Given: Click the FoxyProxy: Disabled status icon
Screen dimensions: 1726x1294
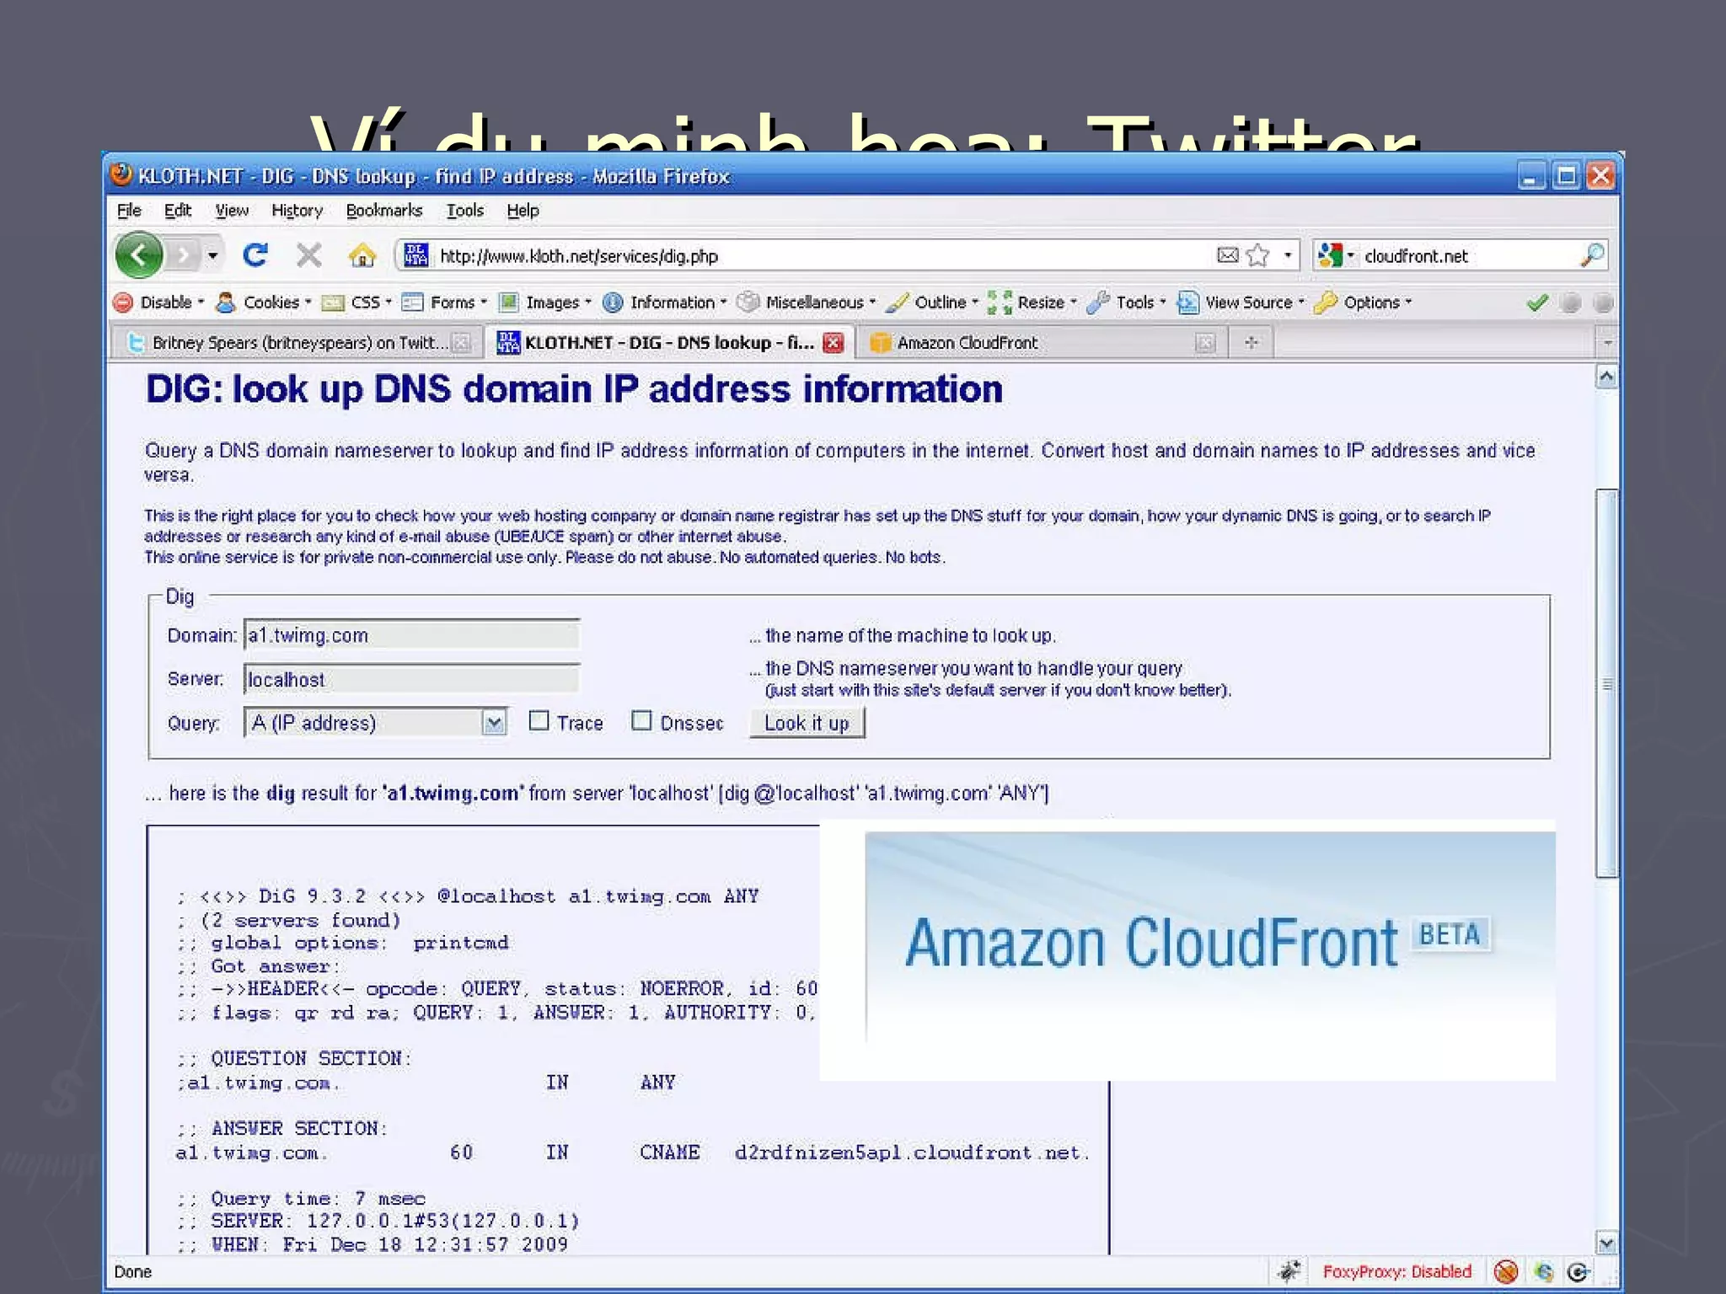Looking at the screenshot, I should coord(1396,1271).
